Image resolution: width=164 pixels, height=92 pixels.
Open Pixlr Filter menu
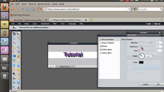55,24
